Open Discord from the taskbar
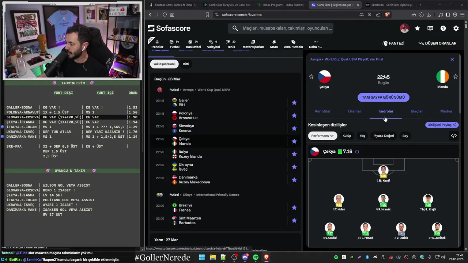Screen dimensions: 468x263 pyautogui.click(x=245, y=258)
